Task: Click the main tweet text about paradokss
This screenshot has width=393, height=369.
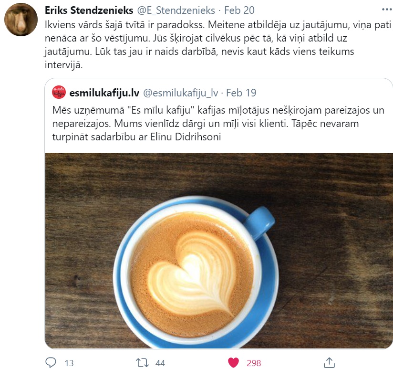Action: coord(218,45)
